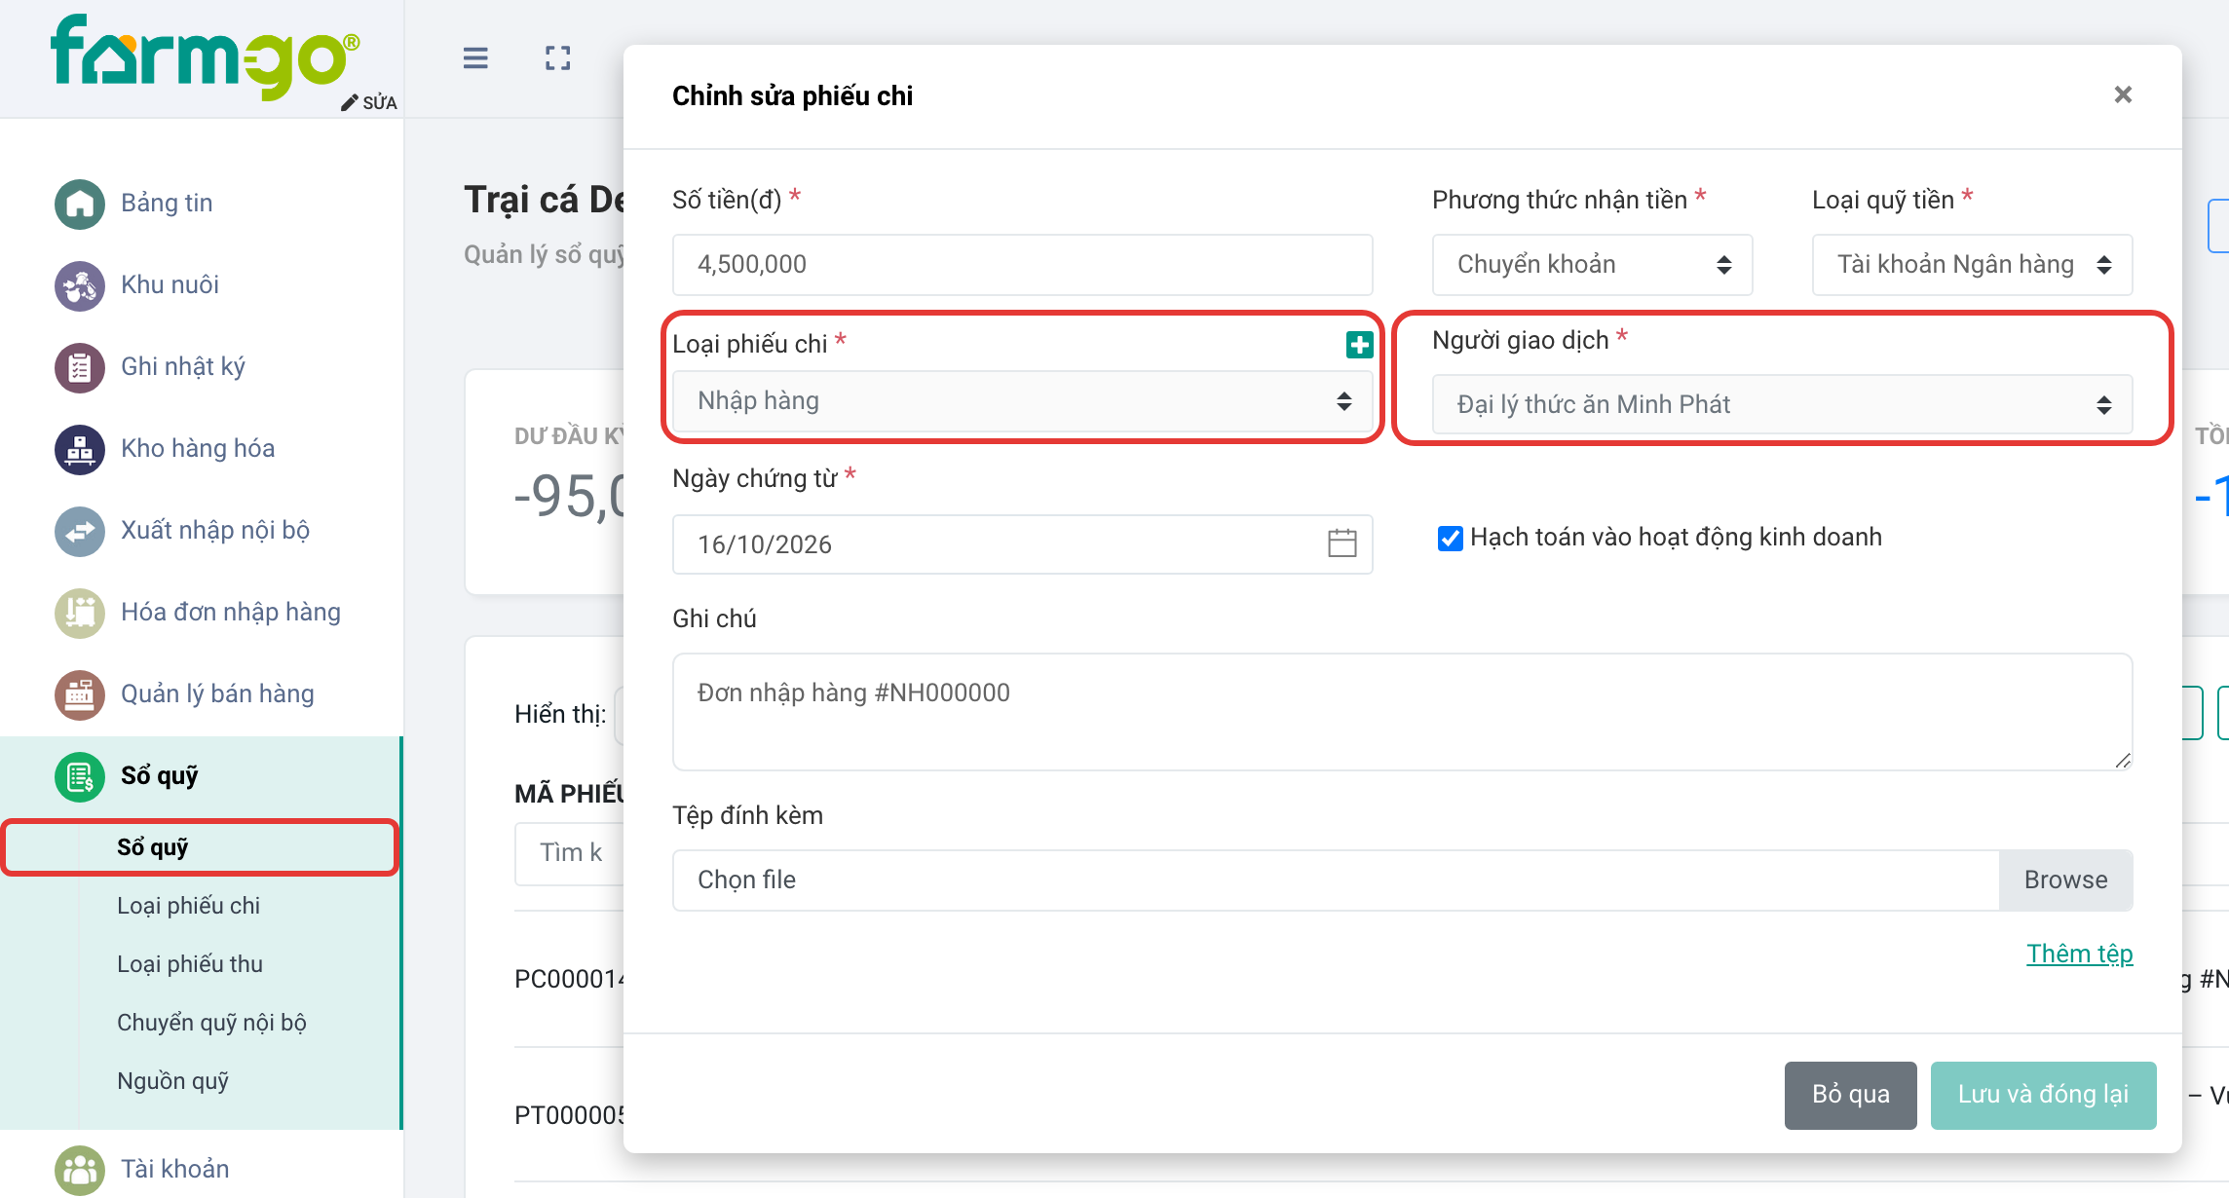Open the Bảng tin home icon
This screenshot has height=1198, width=2229.
click(80, 204)
